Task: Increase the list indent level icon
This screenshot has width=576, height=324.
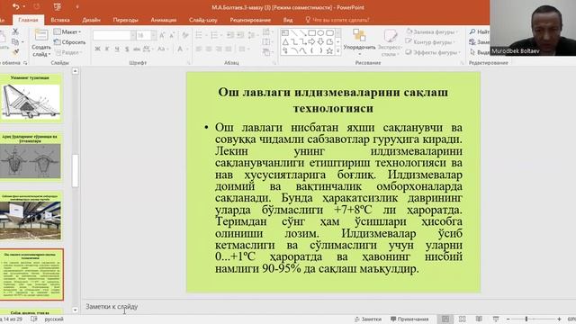Action: pyautogui.click(x=240, y=35)
